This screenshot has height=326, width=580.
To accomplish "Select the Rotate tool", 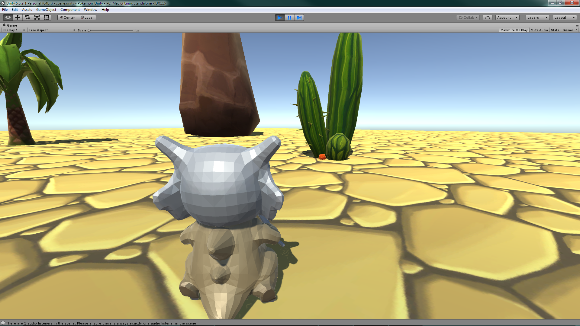I will (27, 18).
